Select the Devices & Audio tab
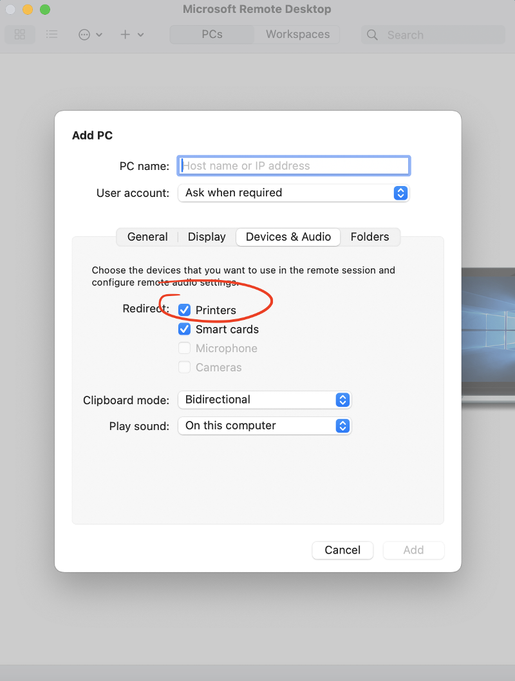 (288, 237)
